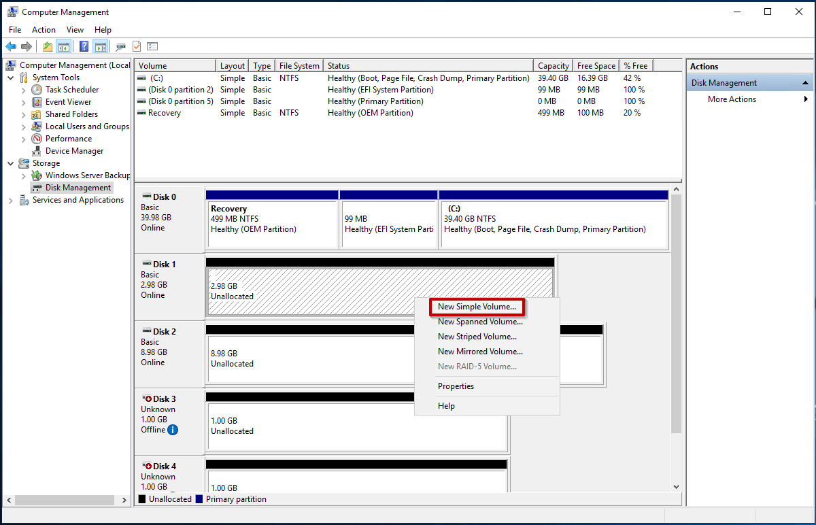The image size is (816, 525).
Task: Click the Forward navigation arrow icon
Action: coord(26,46)
